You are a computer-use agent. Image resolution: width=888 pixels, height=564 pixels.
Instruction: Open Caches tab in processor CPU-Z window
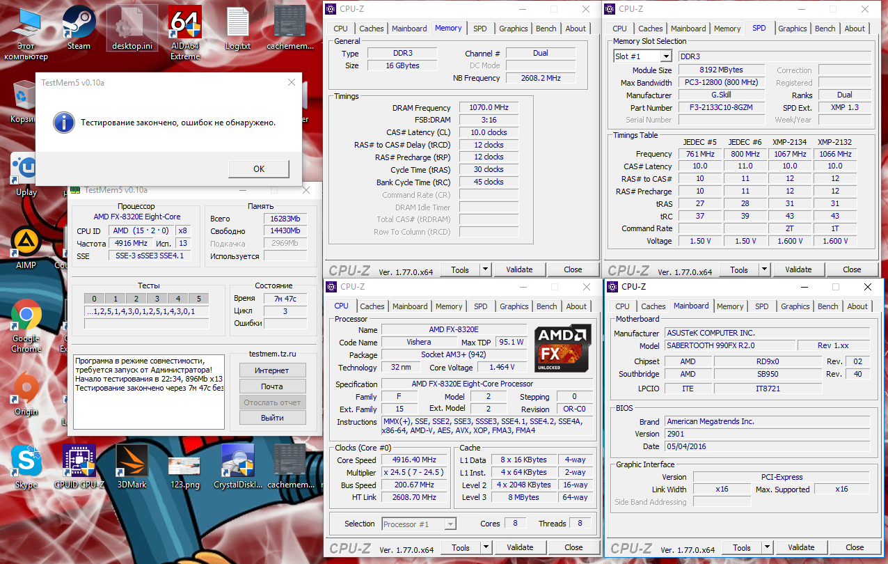[x=372, y=306]
